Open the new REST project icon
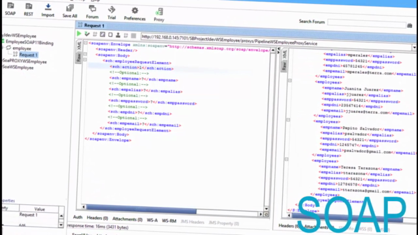 [x=29, y=6]
